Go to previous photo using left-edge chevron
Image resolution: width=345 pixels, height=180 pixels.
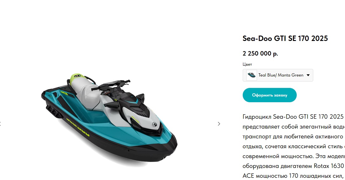[x=1, y=124]
